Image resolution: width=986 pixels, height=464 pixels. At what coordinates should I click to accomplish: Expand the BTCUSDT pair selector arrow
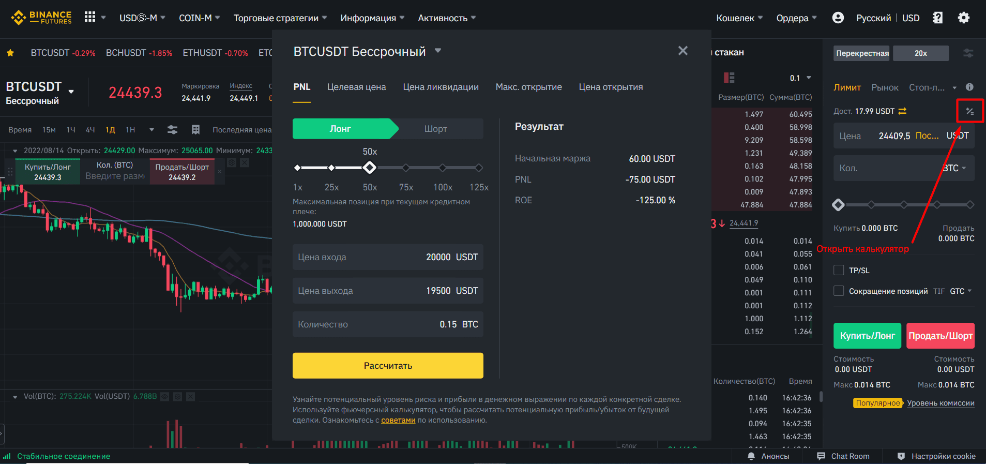(x=71, y=92)
